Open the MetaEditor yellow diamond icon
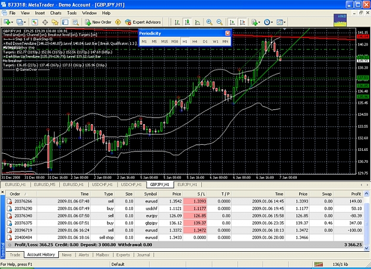 [118, 22]
